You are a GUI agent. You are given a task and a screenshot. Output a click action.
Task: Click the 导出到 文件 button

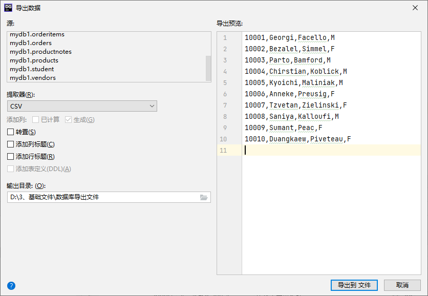pyautogui.click(x=354, y=285)
